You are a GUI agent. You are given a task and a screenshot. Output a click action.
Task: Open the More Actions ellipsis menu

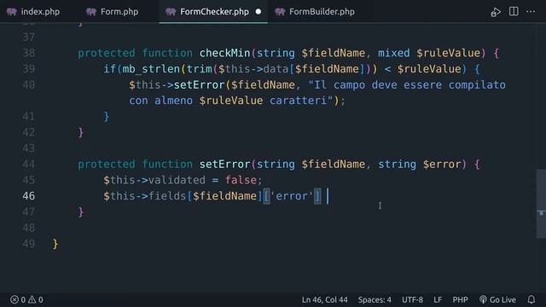point(531,11)
